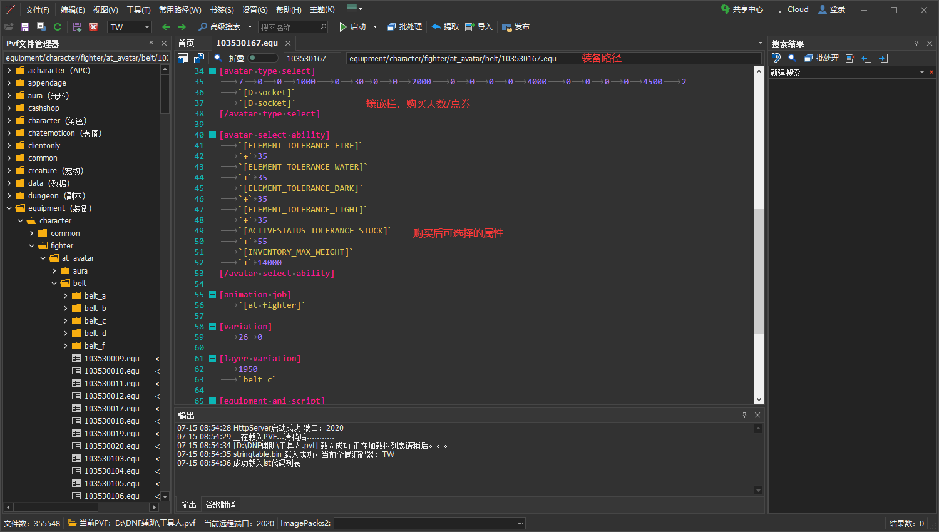Image resolution: width=939 pixels, height=532 pixels.
Task: Open the 工具(T) menu
Action: click(x=138, y=9)
